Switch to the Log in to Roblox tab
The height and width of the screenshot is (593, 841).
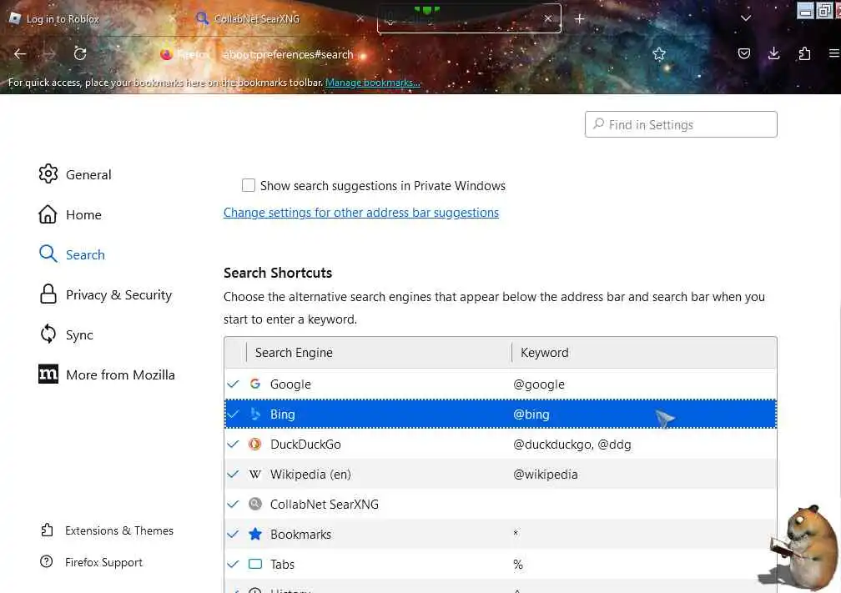tap(63, 19)
